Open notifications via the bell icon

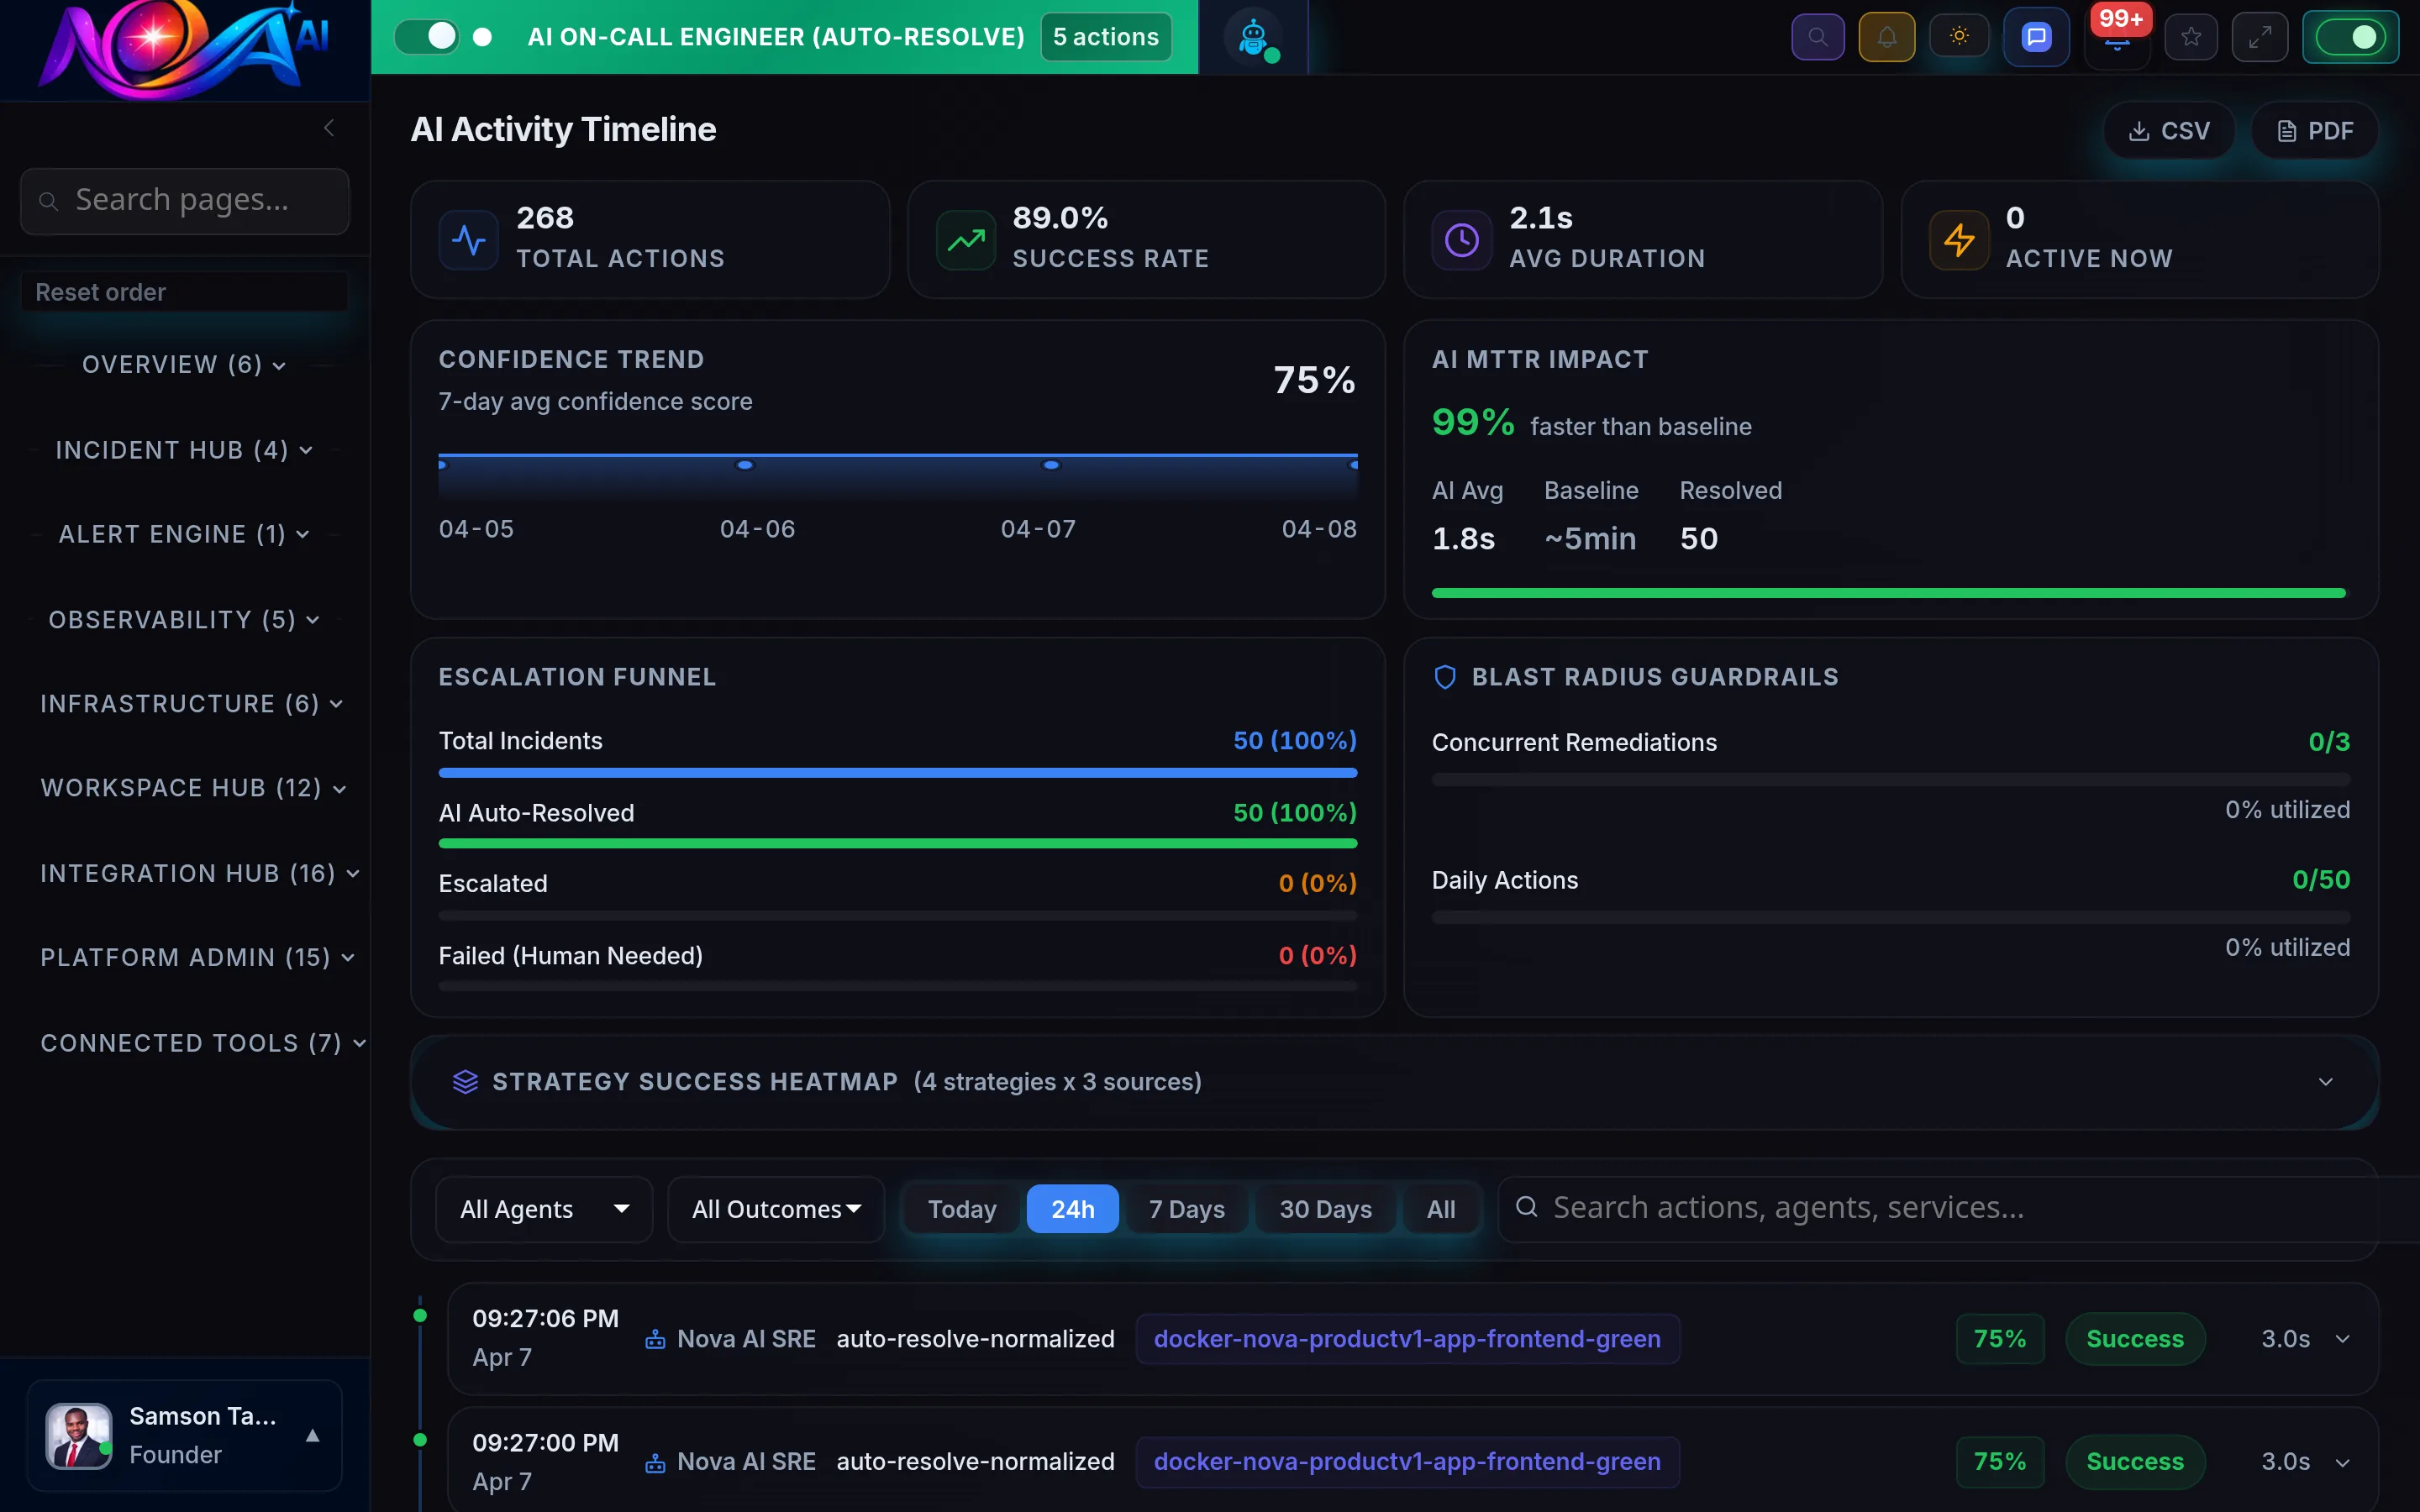click(1887, 36)
